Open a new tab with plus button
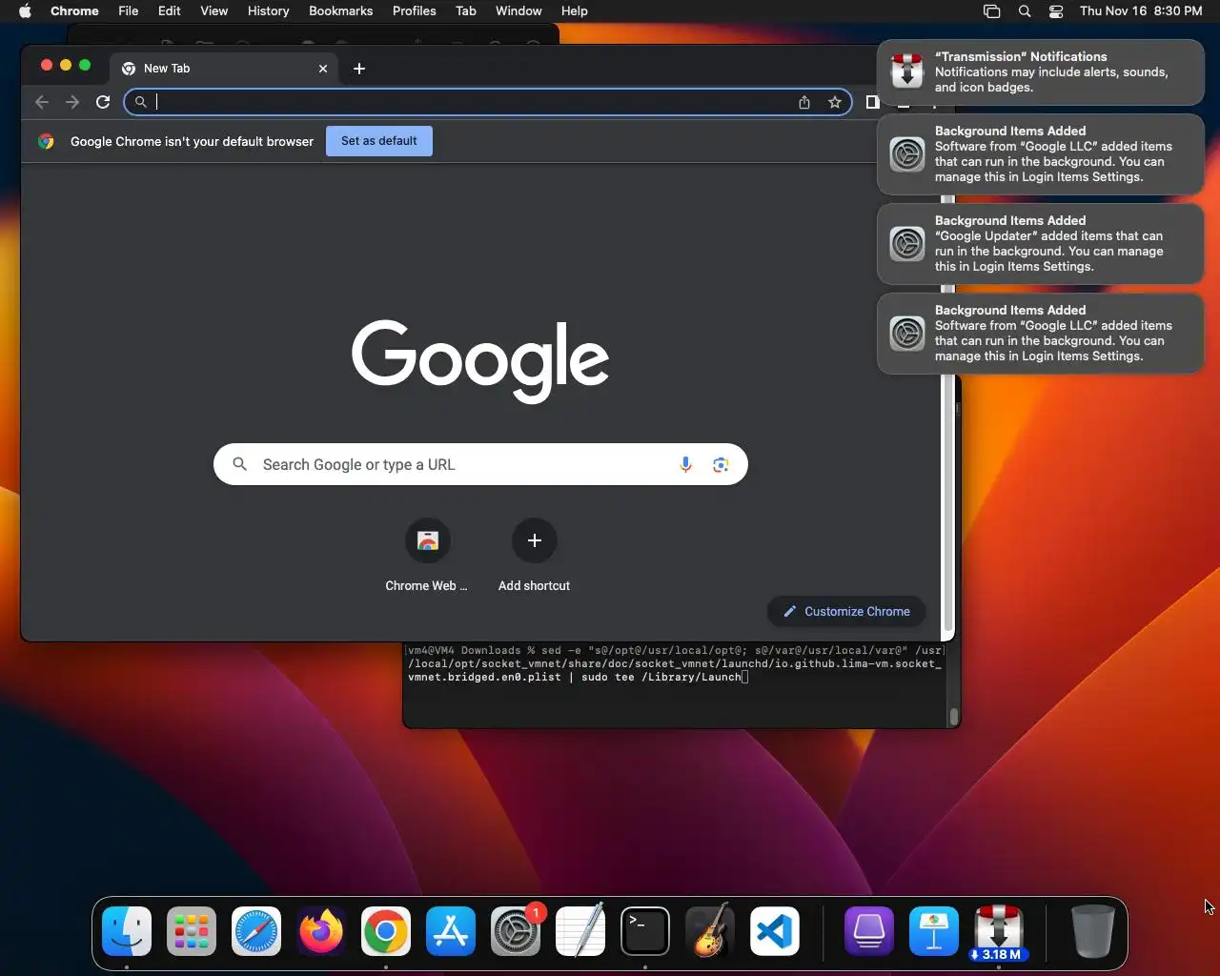Image resolution: width=1220 pixels, height=976 pixels. pyautogui.click(x=359, y=69)
